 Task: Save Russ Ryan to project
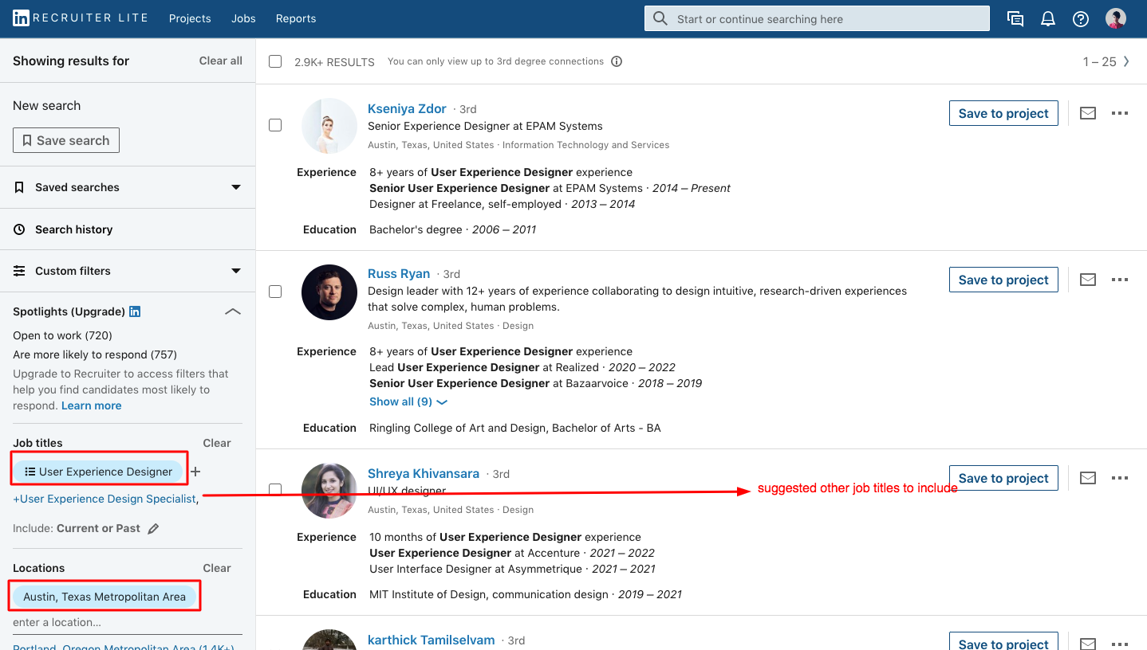[x=1003, y=280]
